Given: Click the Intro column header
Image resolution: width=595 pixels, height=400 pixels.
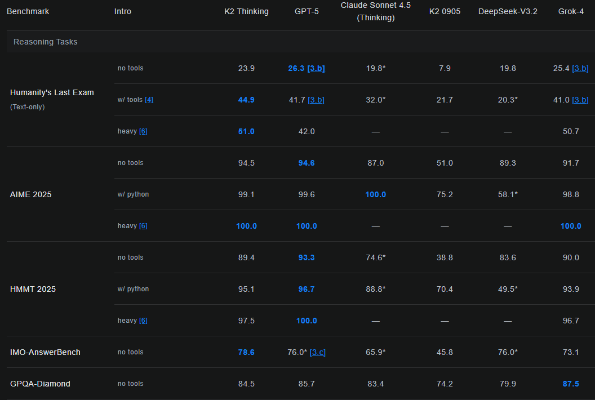Looking at the screenshot, I should 123,11.
